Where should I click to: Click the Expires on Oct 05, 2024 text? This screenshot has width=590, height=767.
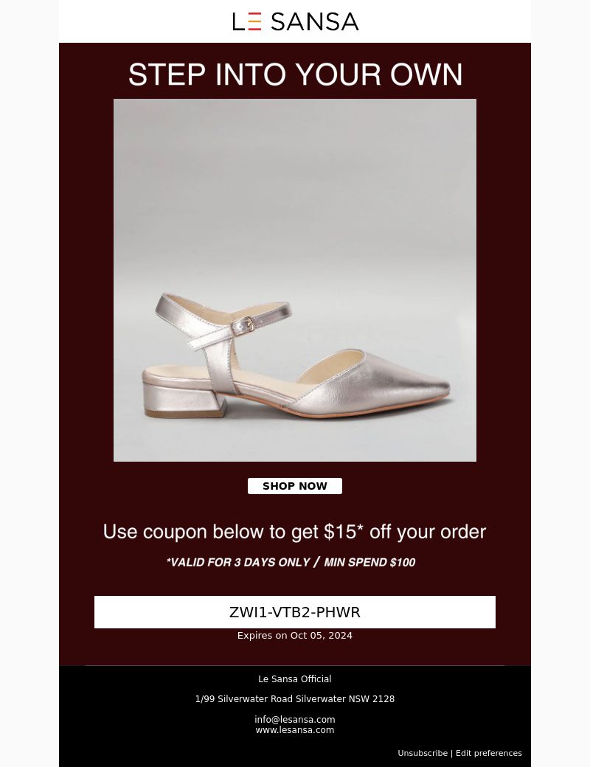[295, 636]
